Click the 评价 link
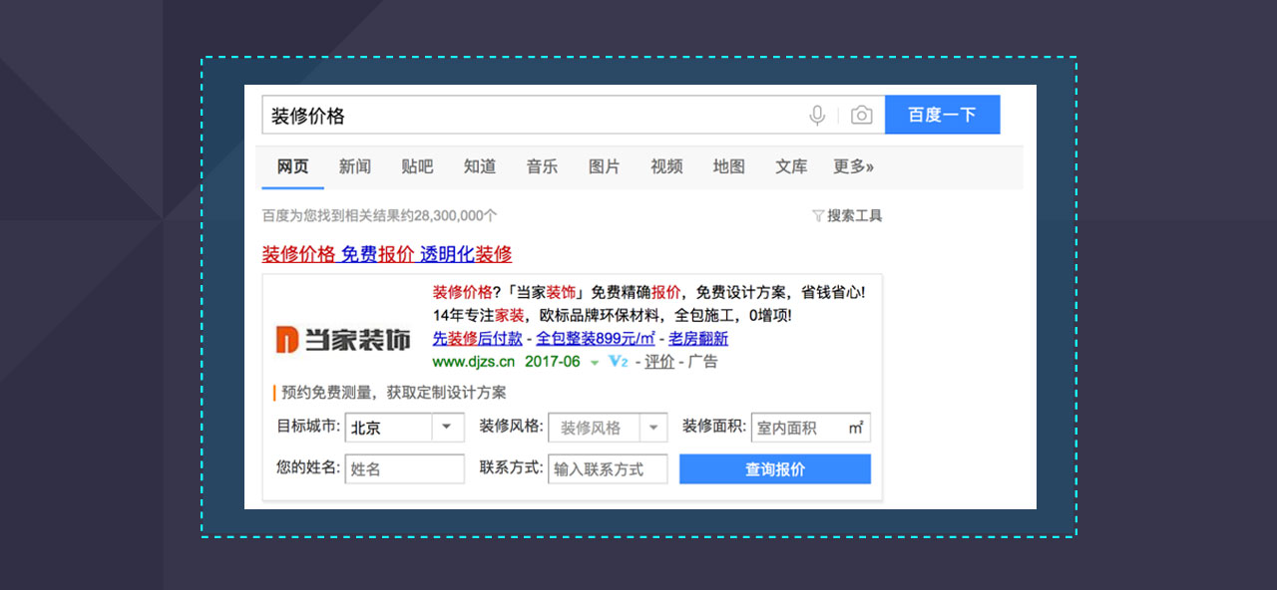 click(x=659, y=362)
